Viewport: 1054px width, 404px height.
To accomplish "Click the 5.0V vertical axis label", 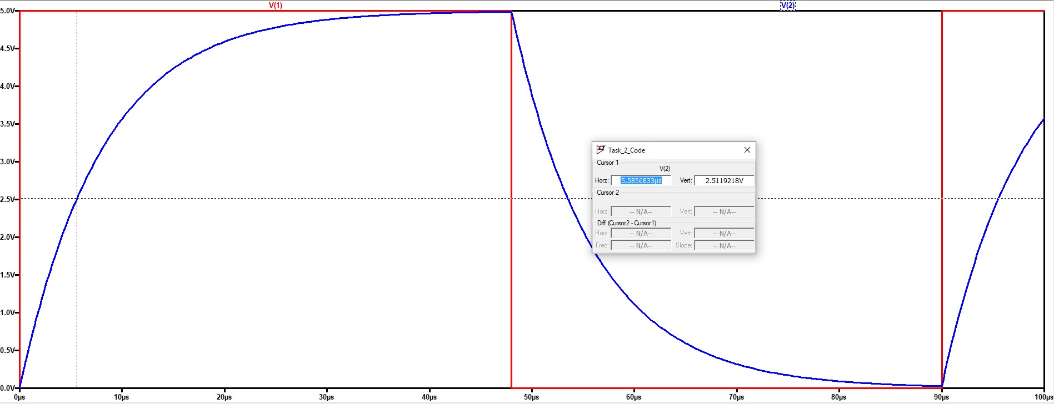I will [x=8, y=11].
